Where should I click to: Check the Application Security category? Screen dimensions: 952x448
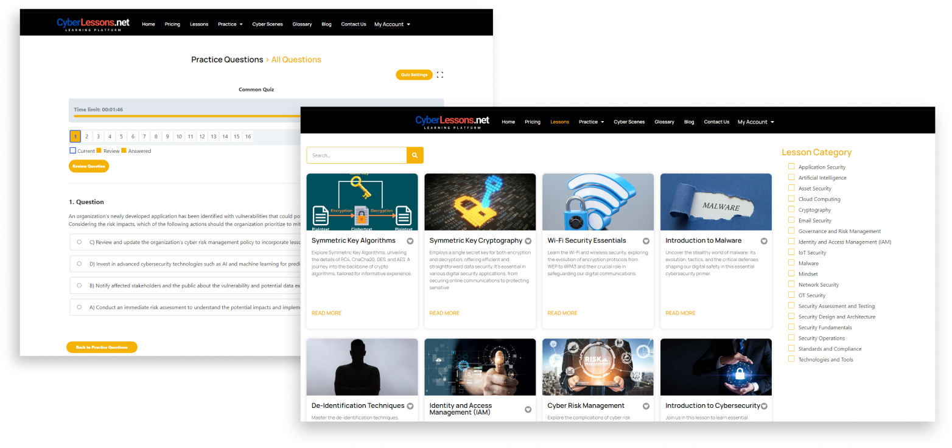pyautogui.click(x=791, y=166)
